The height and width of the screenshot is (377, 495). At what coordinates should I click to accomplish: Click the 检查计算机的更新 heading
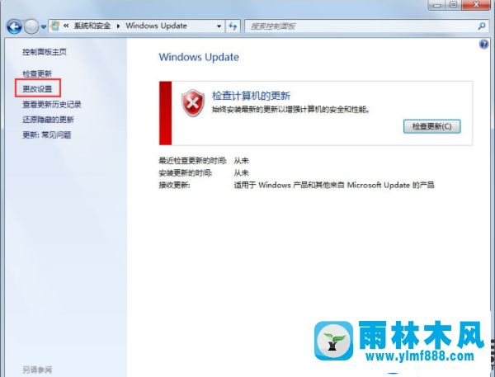251,96
